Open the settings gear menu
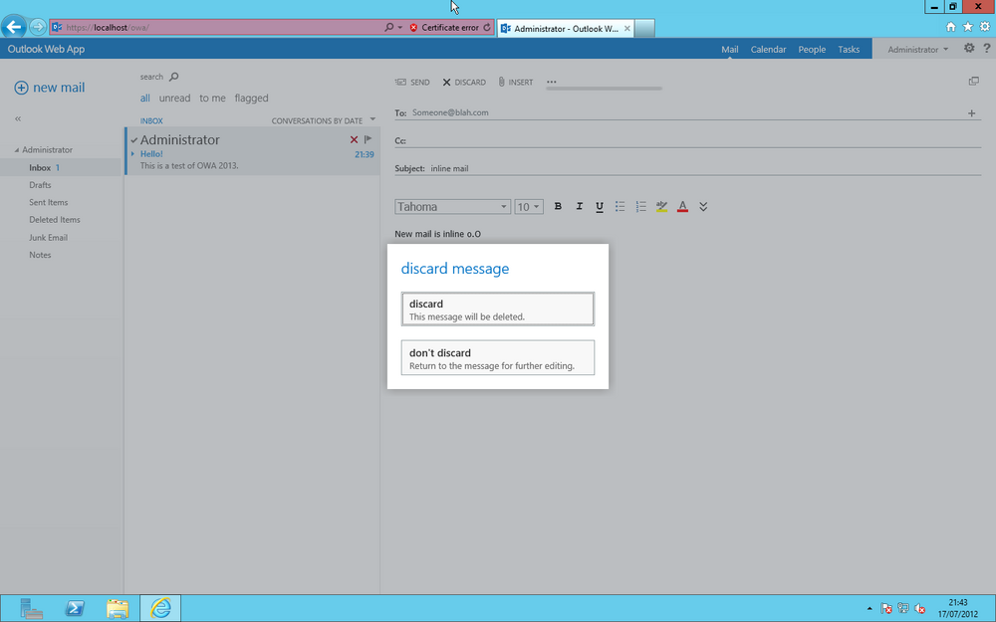Image resolution: width=996 pixels, height=622 pixels. pyautogui.click(x=969, y=48)
